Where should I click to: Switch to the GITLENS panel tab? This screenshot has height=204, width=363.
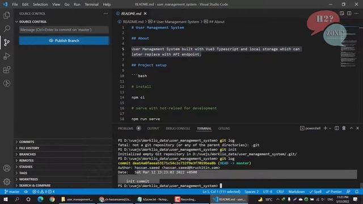pos(224,129)
